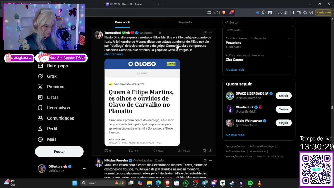Open Listas in the sidebar
334x188 pixels.
point(48,97)
